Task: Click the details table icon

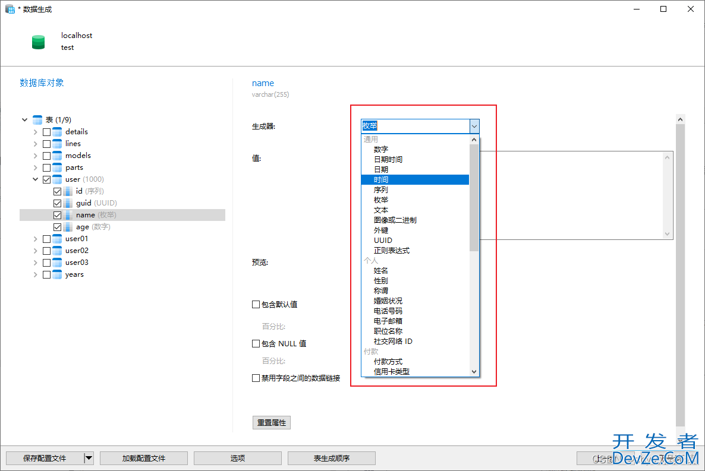Action: [x=57, y=132]
